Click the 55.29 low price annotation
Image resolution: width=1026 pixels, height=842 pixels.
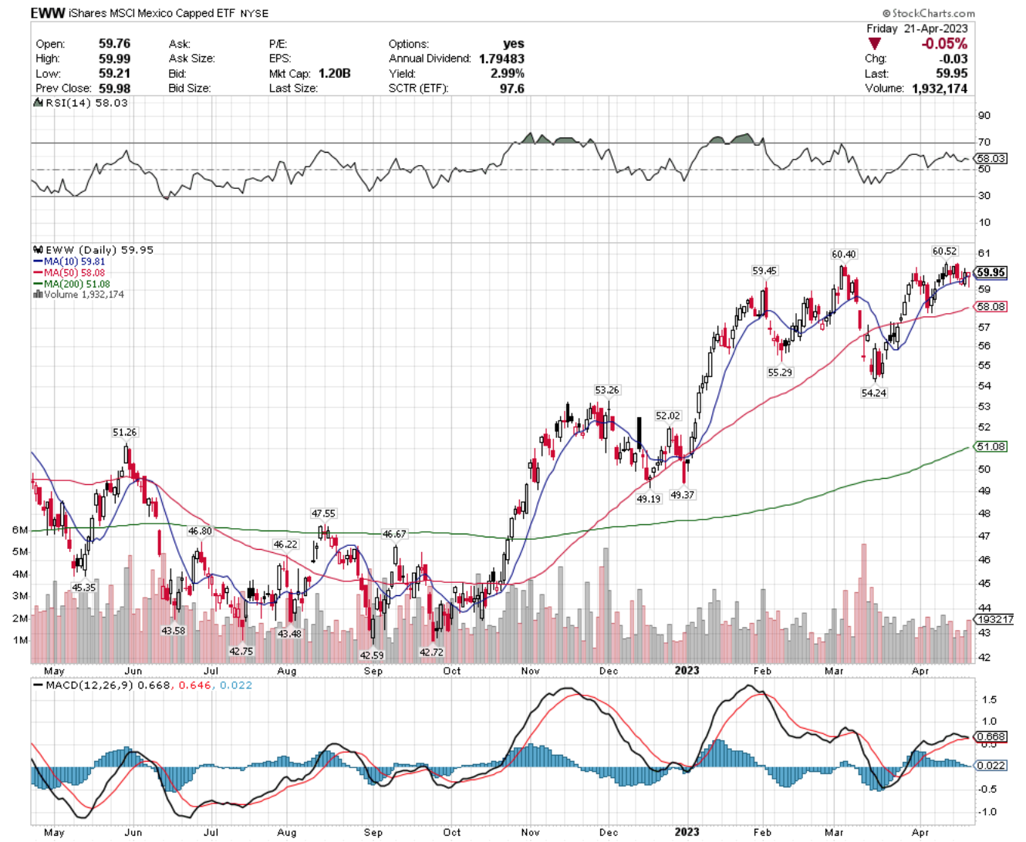coord(780,372)
